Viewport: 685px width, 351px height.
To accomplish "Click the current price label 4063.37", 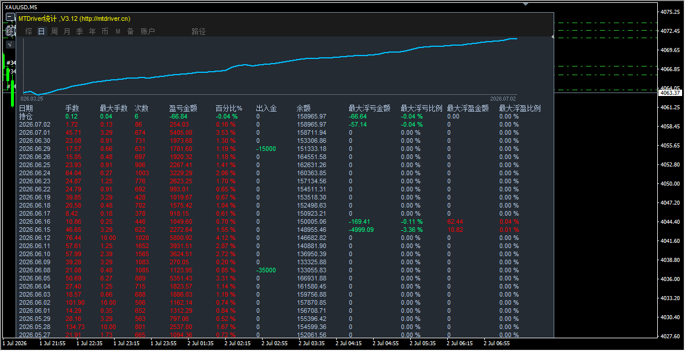I will pos(671,93).
